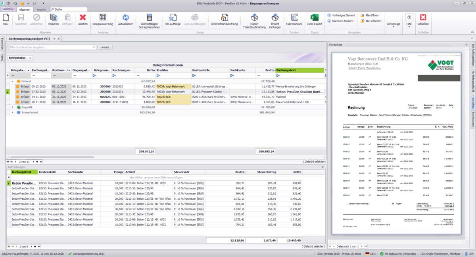Open Lieferscheinzuordnung
Screen dimensions: 476x257
click(x=225, y=18)
